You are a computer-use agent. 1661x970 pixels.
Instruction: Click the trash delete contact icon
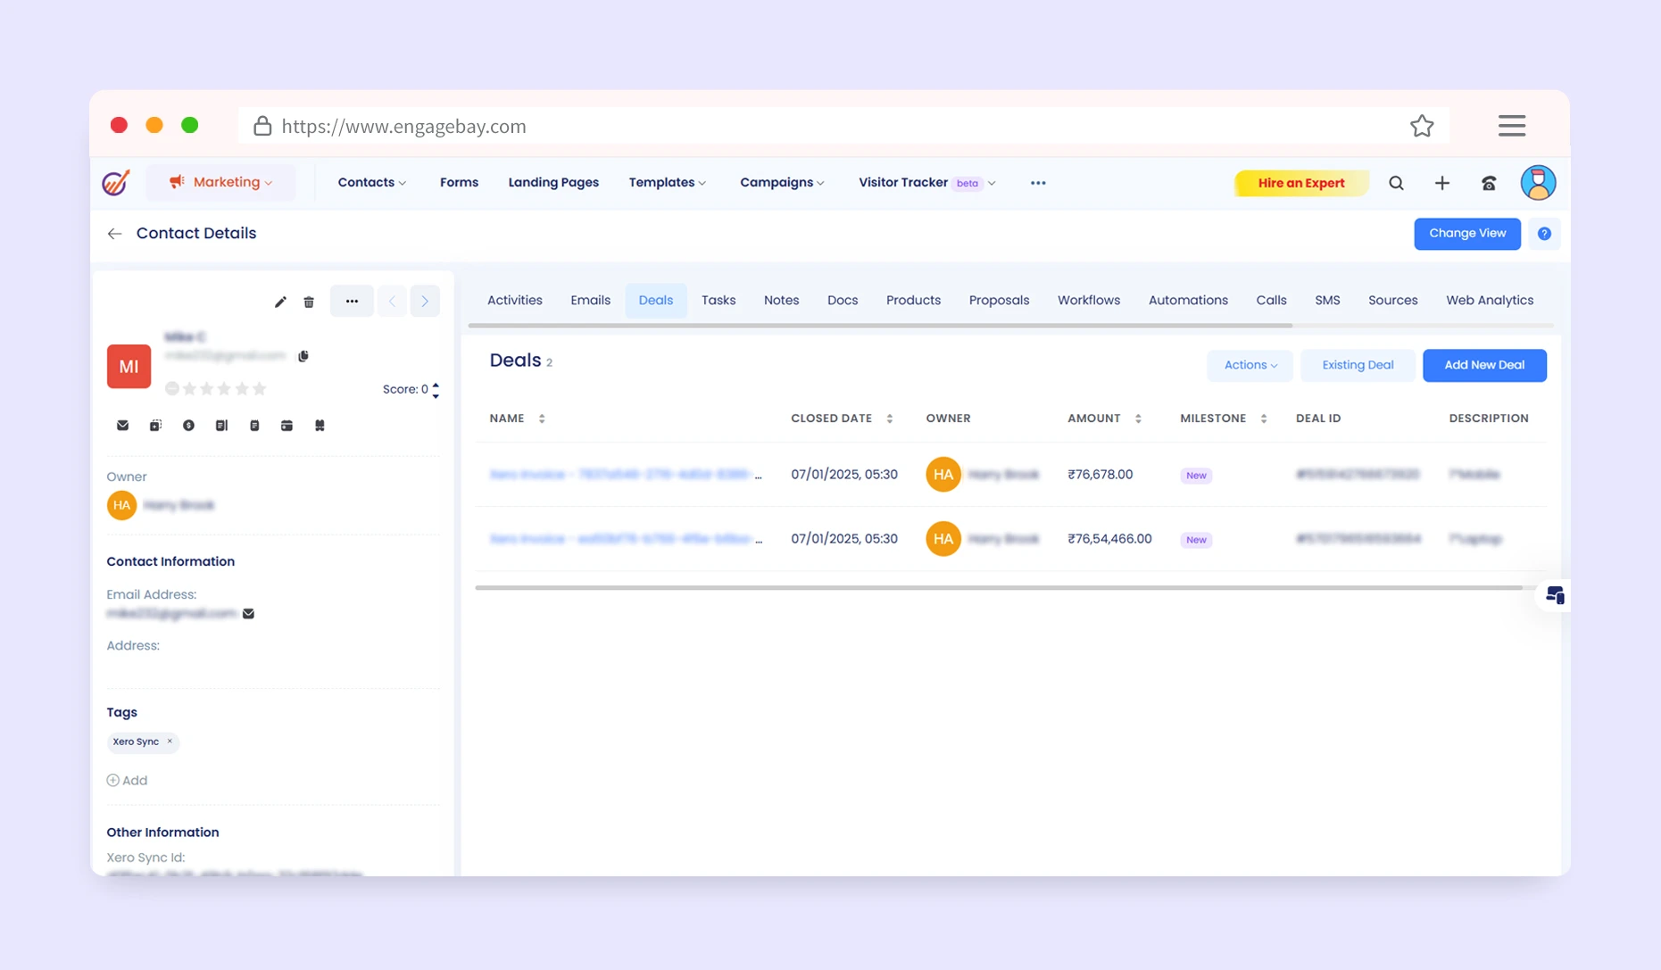click(x=309, y=302)
